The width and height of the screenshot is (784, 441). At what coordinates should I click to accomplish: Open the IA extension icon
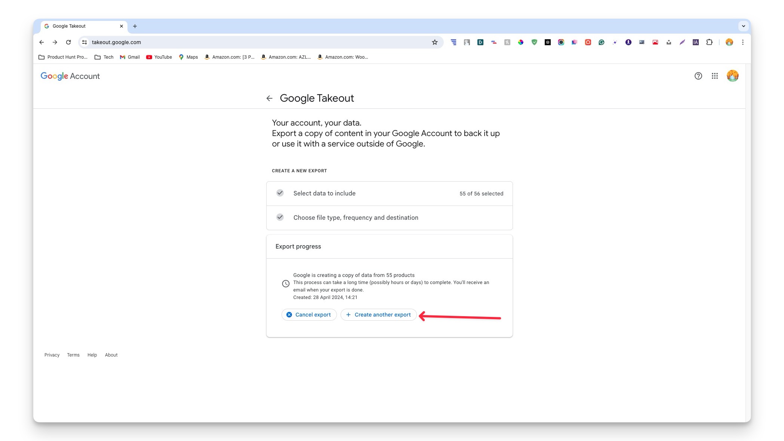(696, 42)
